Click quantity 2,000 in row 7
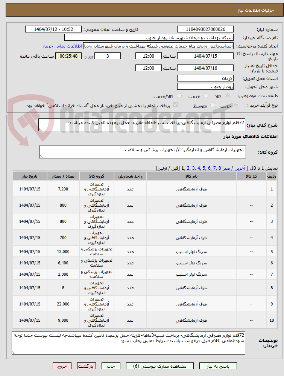Viewport: 284px width, 376px height. point(63,274)
